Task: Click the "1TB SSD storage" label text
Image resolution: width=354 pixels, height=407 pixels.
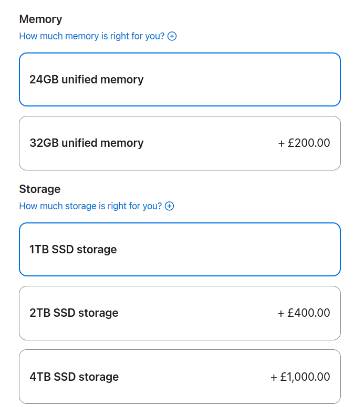Action: click(73, 250)
